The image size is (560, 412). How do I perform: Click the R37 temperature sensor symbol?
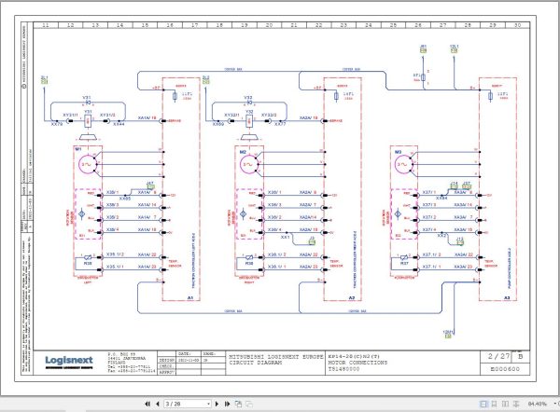404,258
